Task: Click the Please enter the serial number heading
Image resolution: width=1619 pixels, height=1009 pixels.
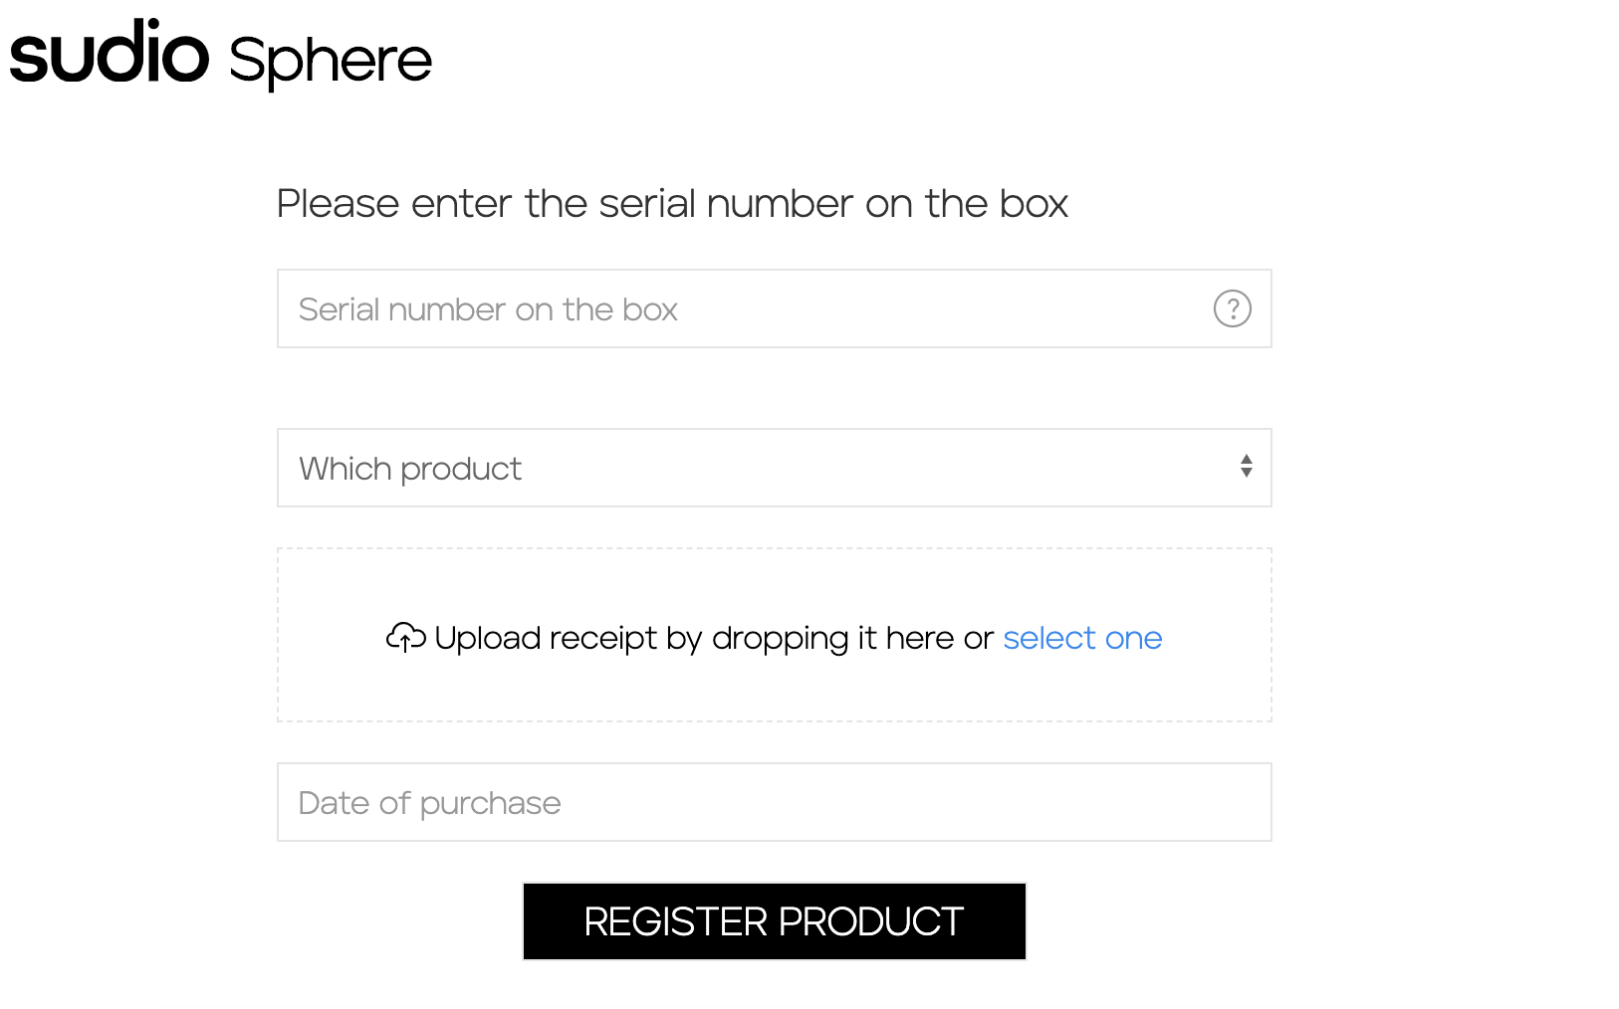Action: (672, 204)
